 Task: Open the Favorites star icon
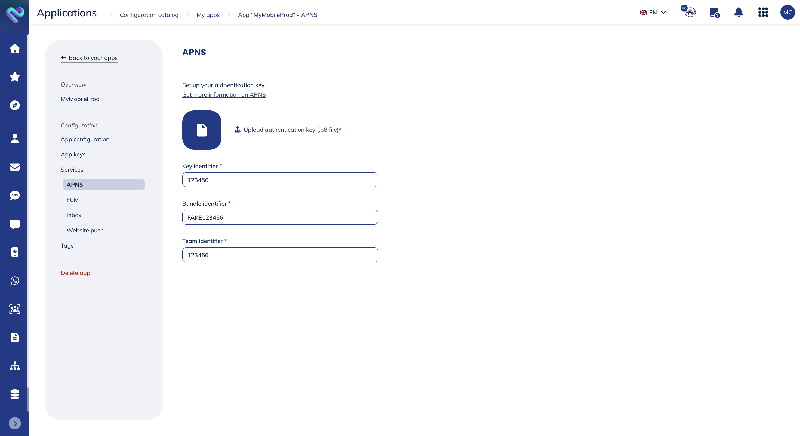15,77
